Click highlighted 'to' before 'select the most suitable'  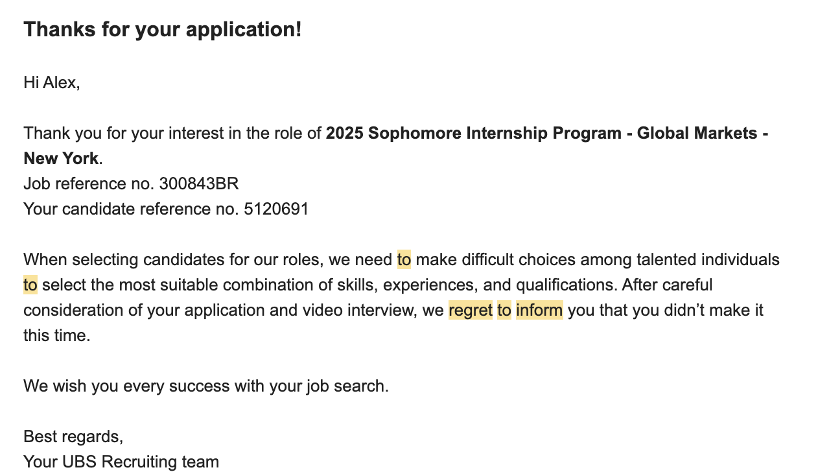30,285
